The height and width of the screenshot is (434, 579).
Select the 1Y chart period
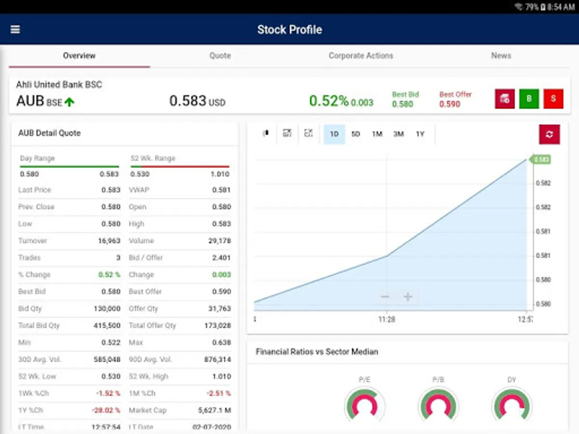tap(420, 134)
